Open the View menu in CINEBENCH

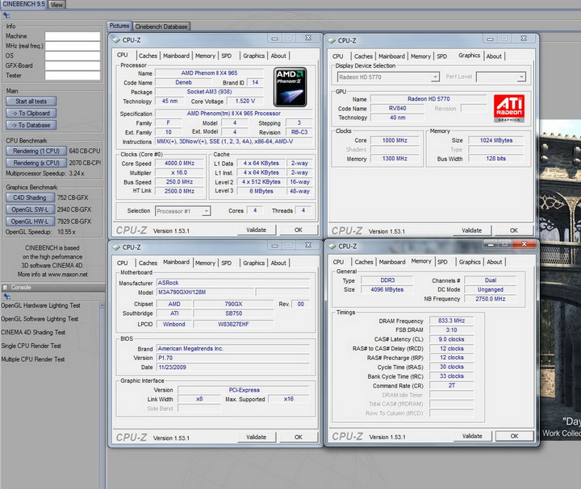click(x=56, y=5)
